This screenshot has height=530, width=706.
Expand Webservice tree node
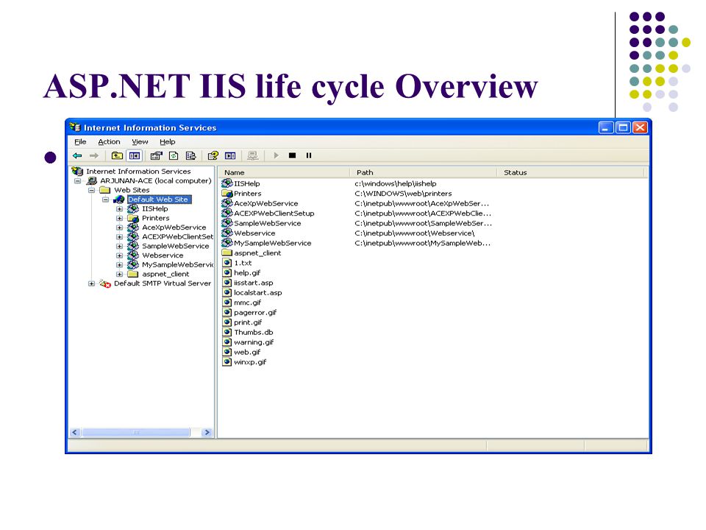tap(119, 255)
